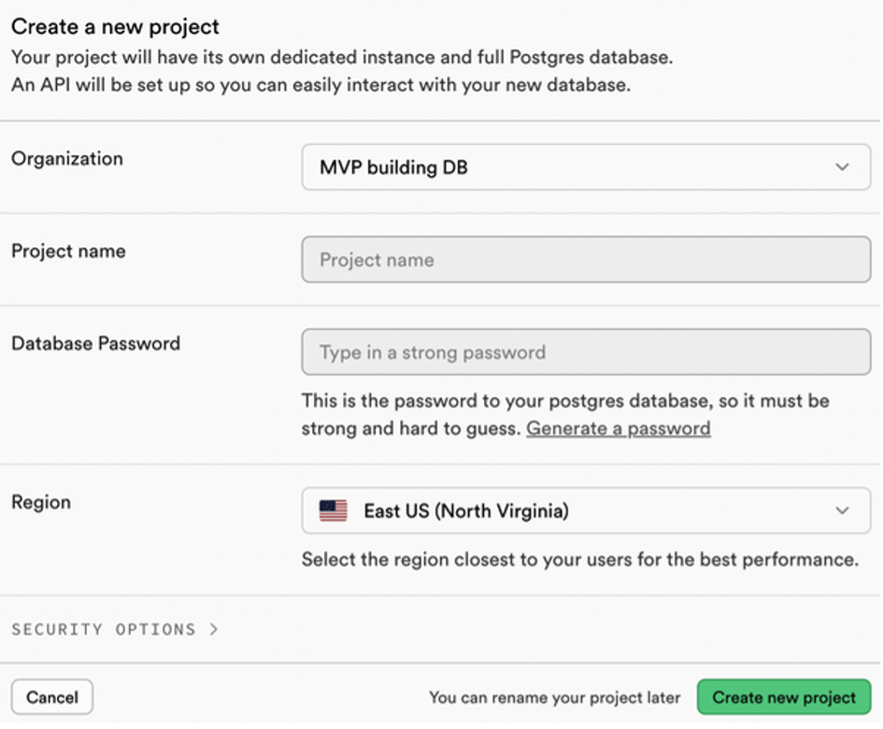Image resolution: width=883 pixels, height=729 pixels.
Task: Click the Region dropdown chevron icon
Action: tap(842, 510)
